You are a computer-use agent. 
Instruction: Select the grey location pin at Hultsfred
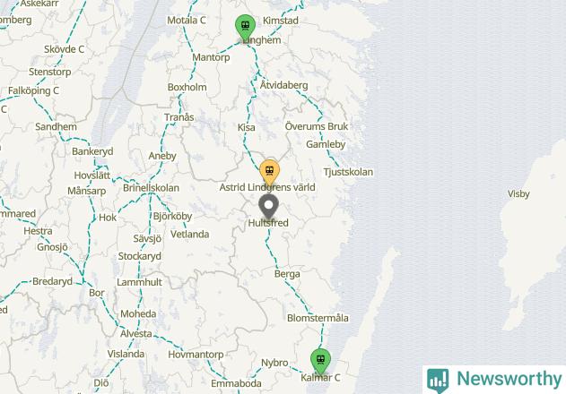pos(268,207)
